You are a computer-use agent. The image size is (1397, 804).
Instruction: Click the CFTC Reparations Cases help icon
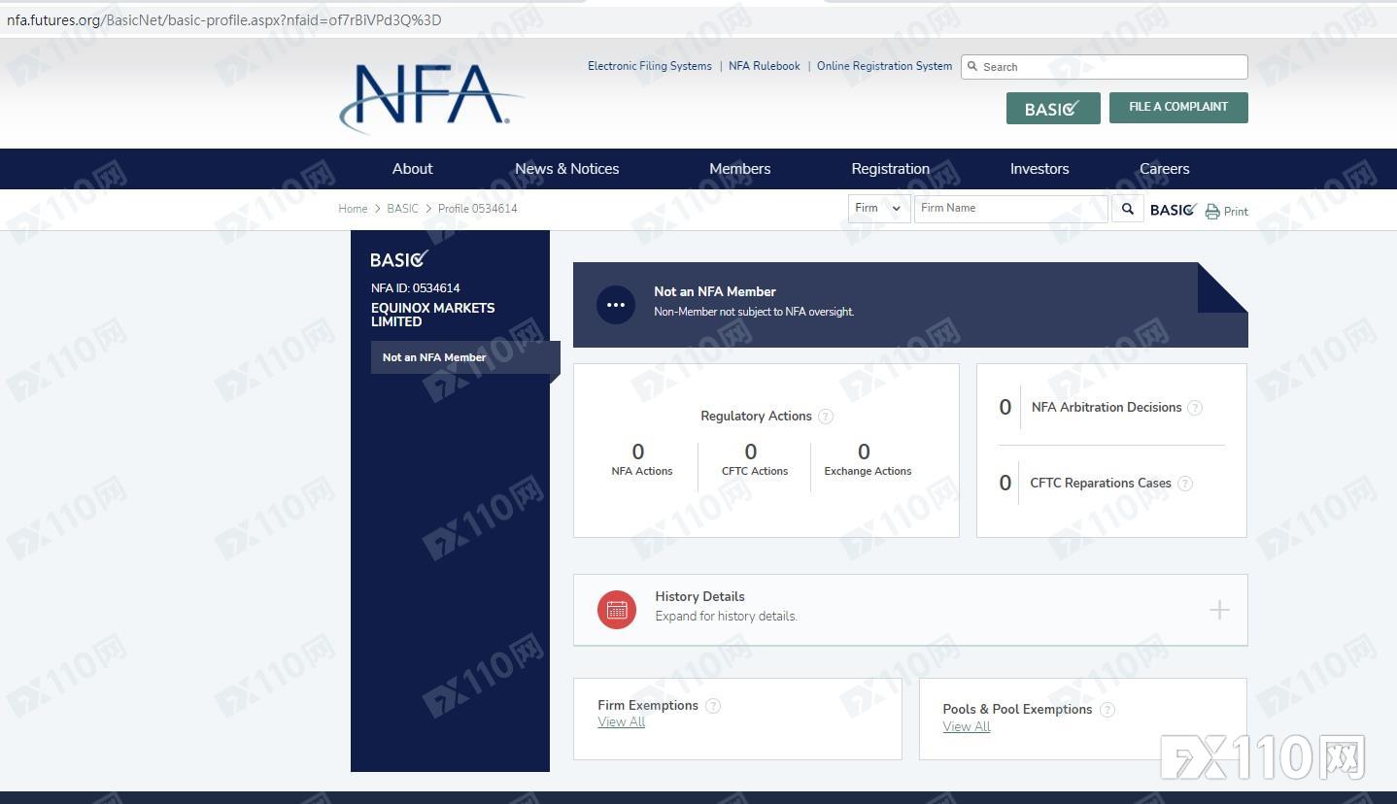point(1185,484)
